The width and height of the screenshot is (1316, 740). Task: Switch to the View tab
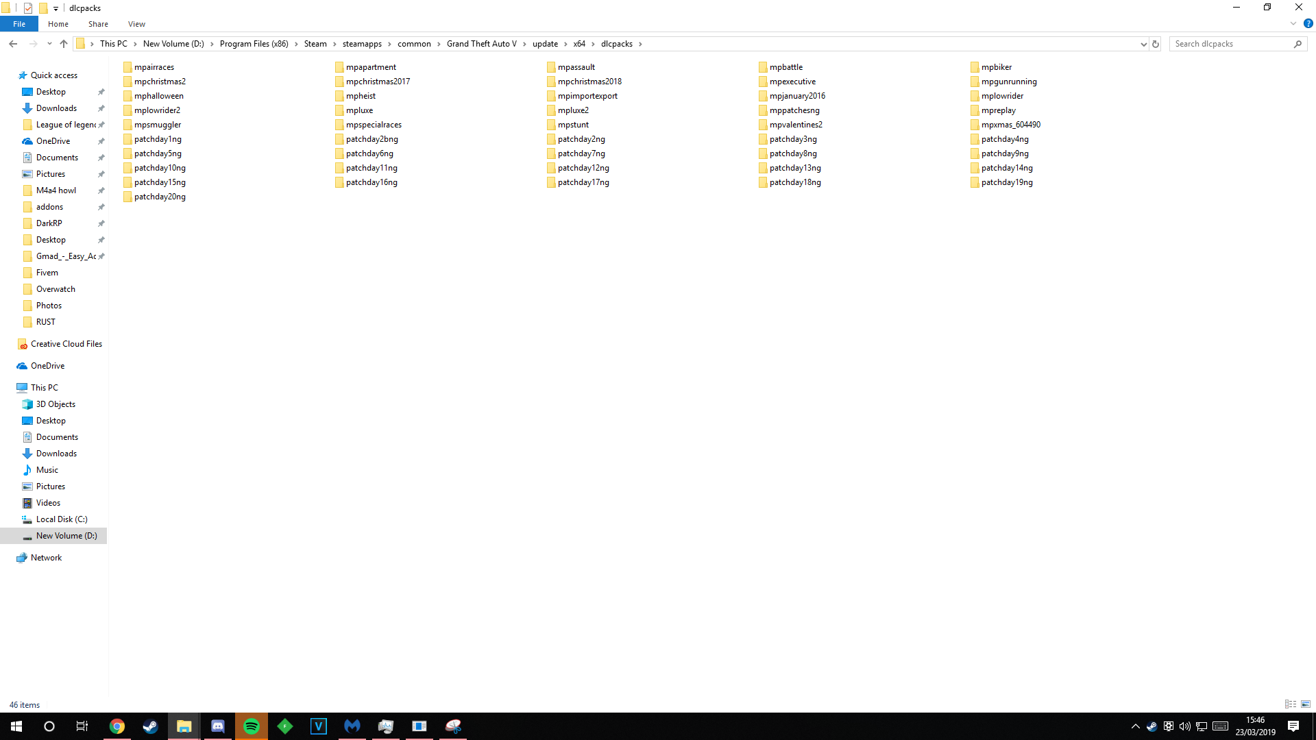[x=136, y=23]
